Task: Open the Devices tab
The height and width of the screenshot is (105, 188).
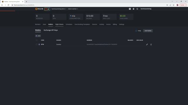Action: pyautogui.click(x=95, y=24)
